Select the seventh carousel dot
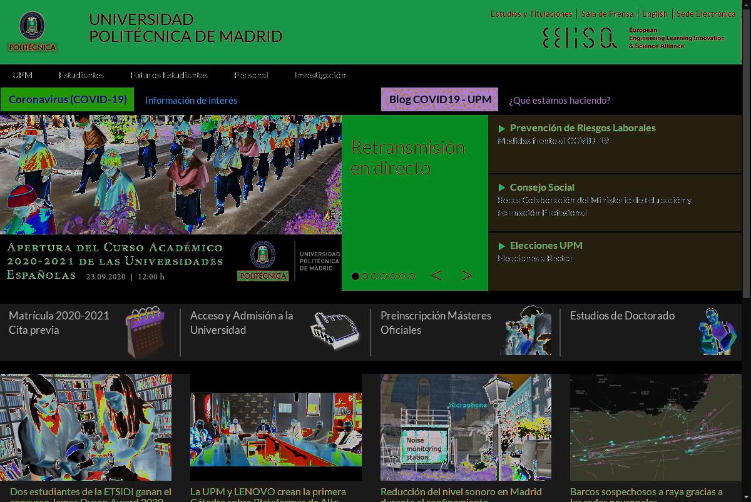Image resolution: width=751 pixels, height=502 pixels. pos(412,276)
